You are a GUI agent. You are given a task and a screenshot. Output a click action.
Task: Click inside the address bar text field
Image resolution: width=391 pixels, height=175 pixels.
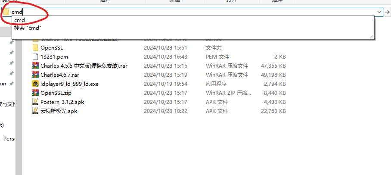click(x=172, y=12)
